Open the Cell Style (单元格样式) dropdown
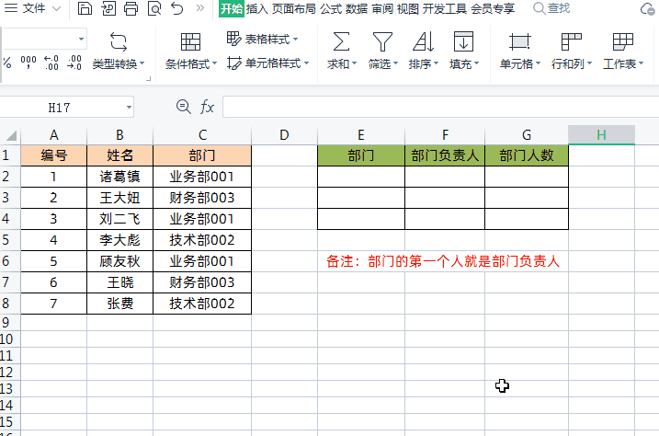 [x=267, y=63]
